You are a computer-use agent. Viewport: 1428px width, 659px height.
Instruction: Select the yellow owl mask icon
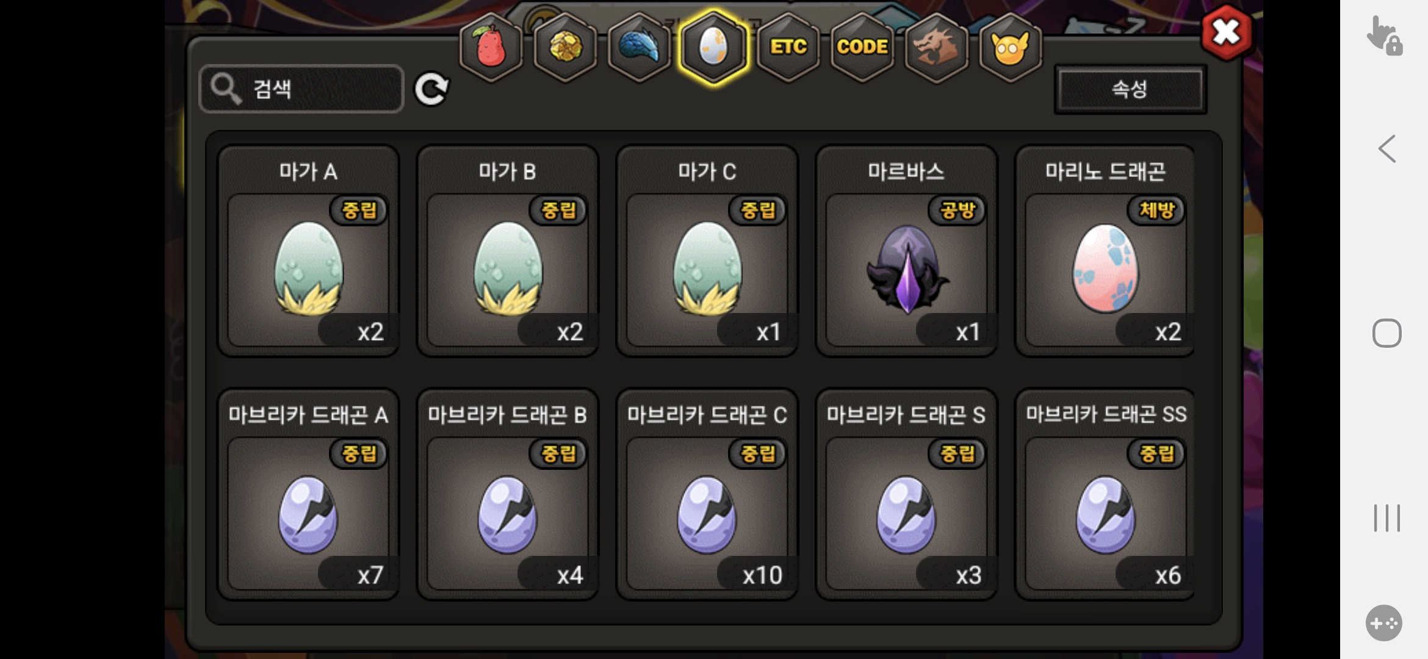(x=1010, y=47)
